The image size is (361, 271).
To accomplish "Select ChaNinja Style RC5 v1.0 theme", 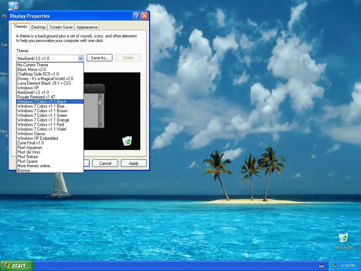I will pyautogui.click(x=50, y=74).
